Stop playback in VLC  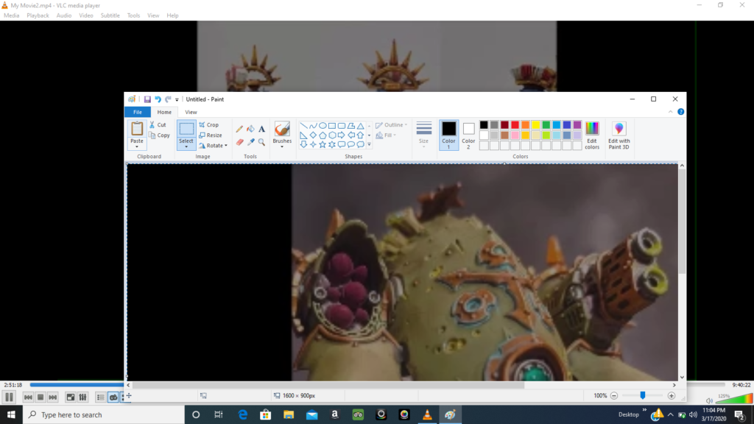40,397
